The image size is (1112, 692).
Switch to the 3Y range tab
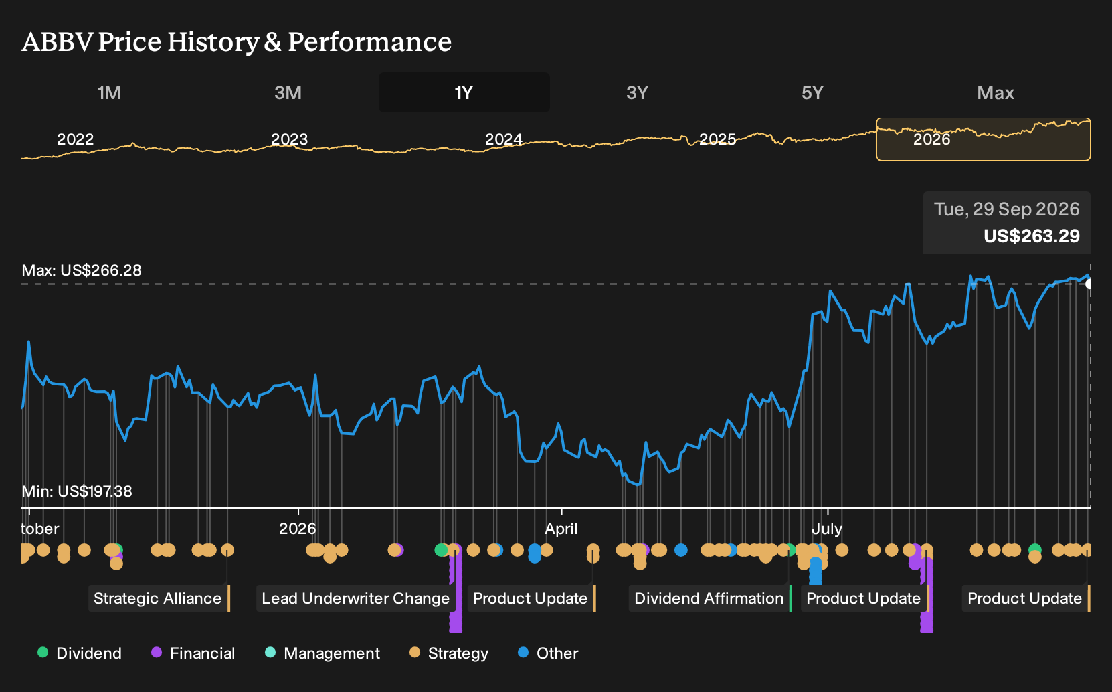pyautogui.click(x=637, y=92)
